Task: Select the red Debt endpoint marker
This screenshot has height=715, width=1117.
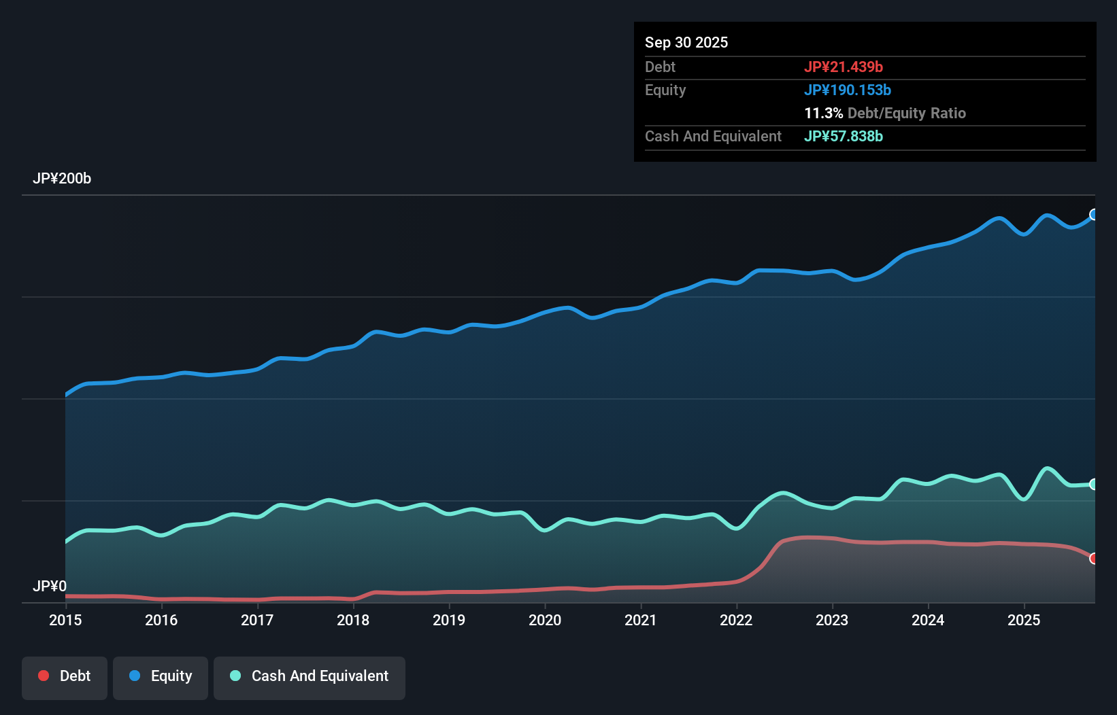Action: [1094, 559]
